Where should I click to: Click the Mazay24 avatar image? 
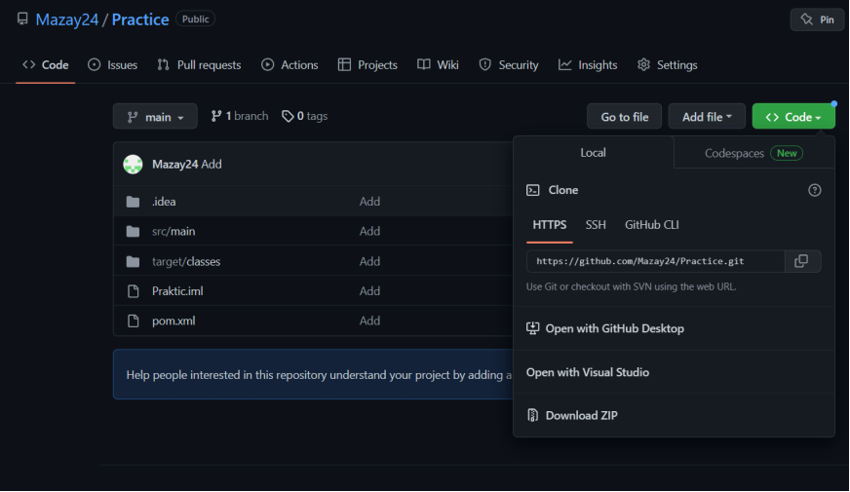(133, 165)
